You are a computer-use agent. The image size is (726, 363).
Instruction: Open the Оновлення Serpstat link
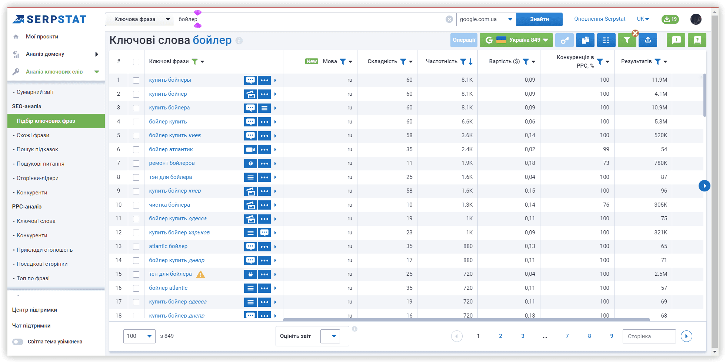600,19
